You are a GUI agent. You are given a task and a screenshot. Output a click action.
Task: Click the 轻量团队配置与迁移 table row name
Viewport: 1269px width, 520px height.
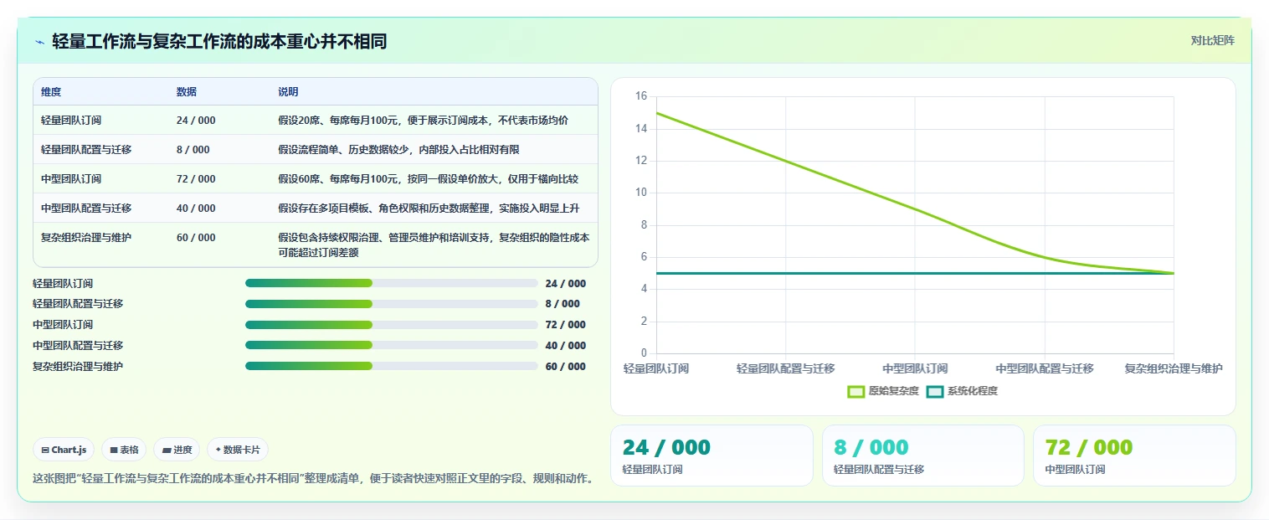[x=86, y=150]
